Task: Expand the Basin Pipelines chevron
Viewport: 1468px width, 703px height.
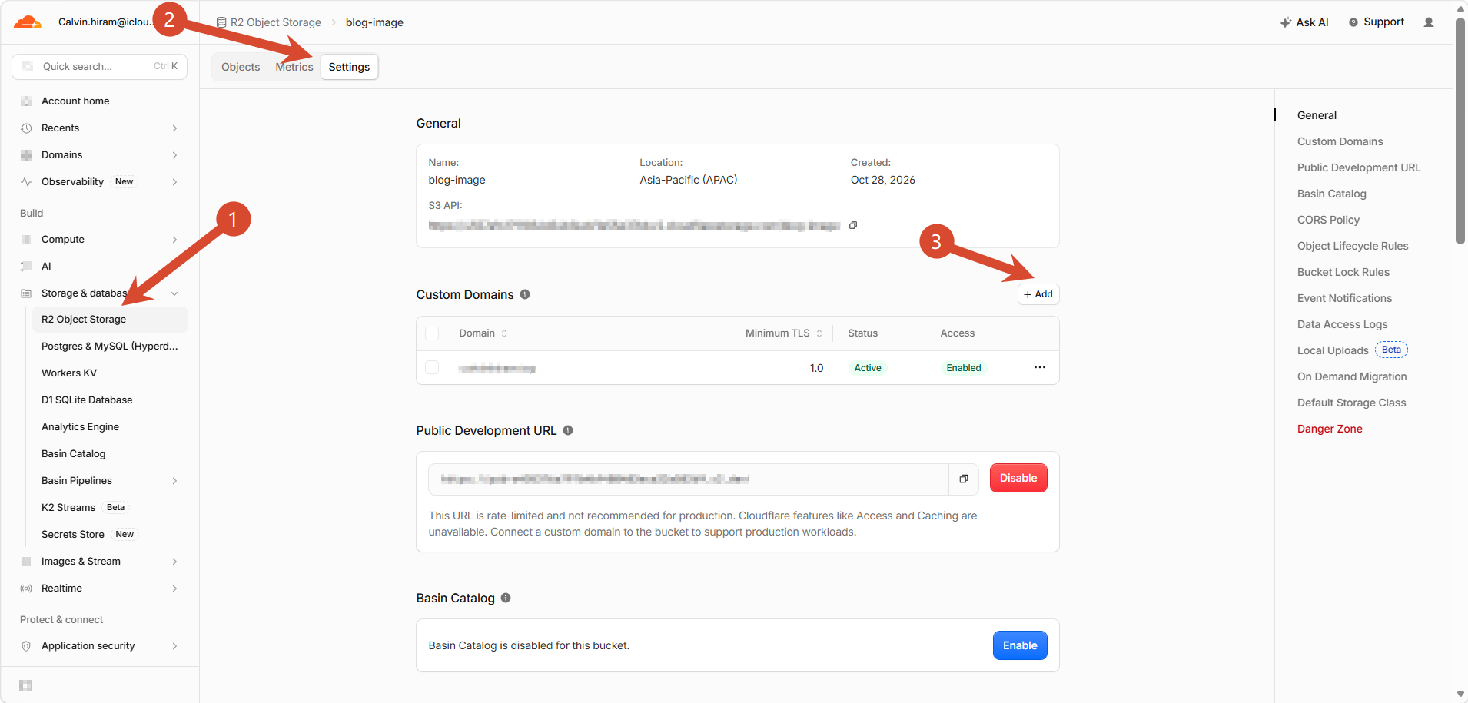Action: 175,481
